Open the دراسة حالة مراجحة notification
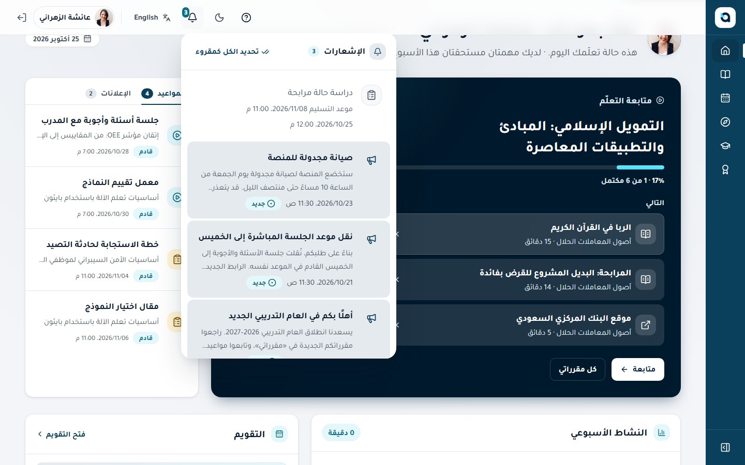Image resolution: width=745 pixels, height=465 pixels. tap(289, 108)
